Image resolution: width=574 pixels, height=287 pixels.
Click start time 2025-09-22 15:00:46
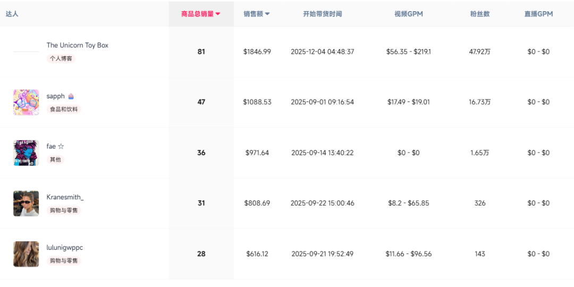pyautogui.click(x=323, y=203)
